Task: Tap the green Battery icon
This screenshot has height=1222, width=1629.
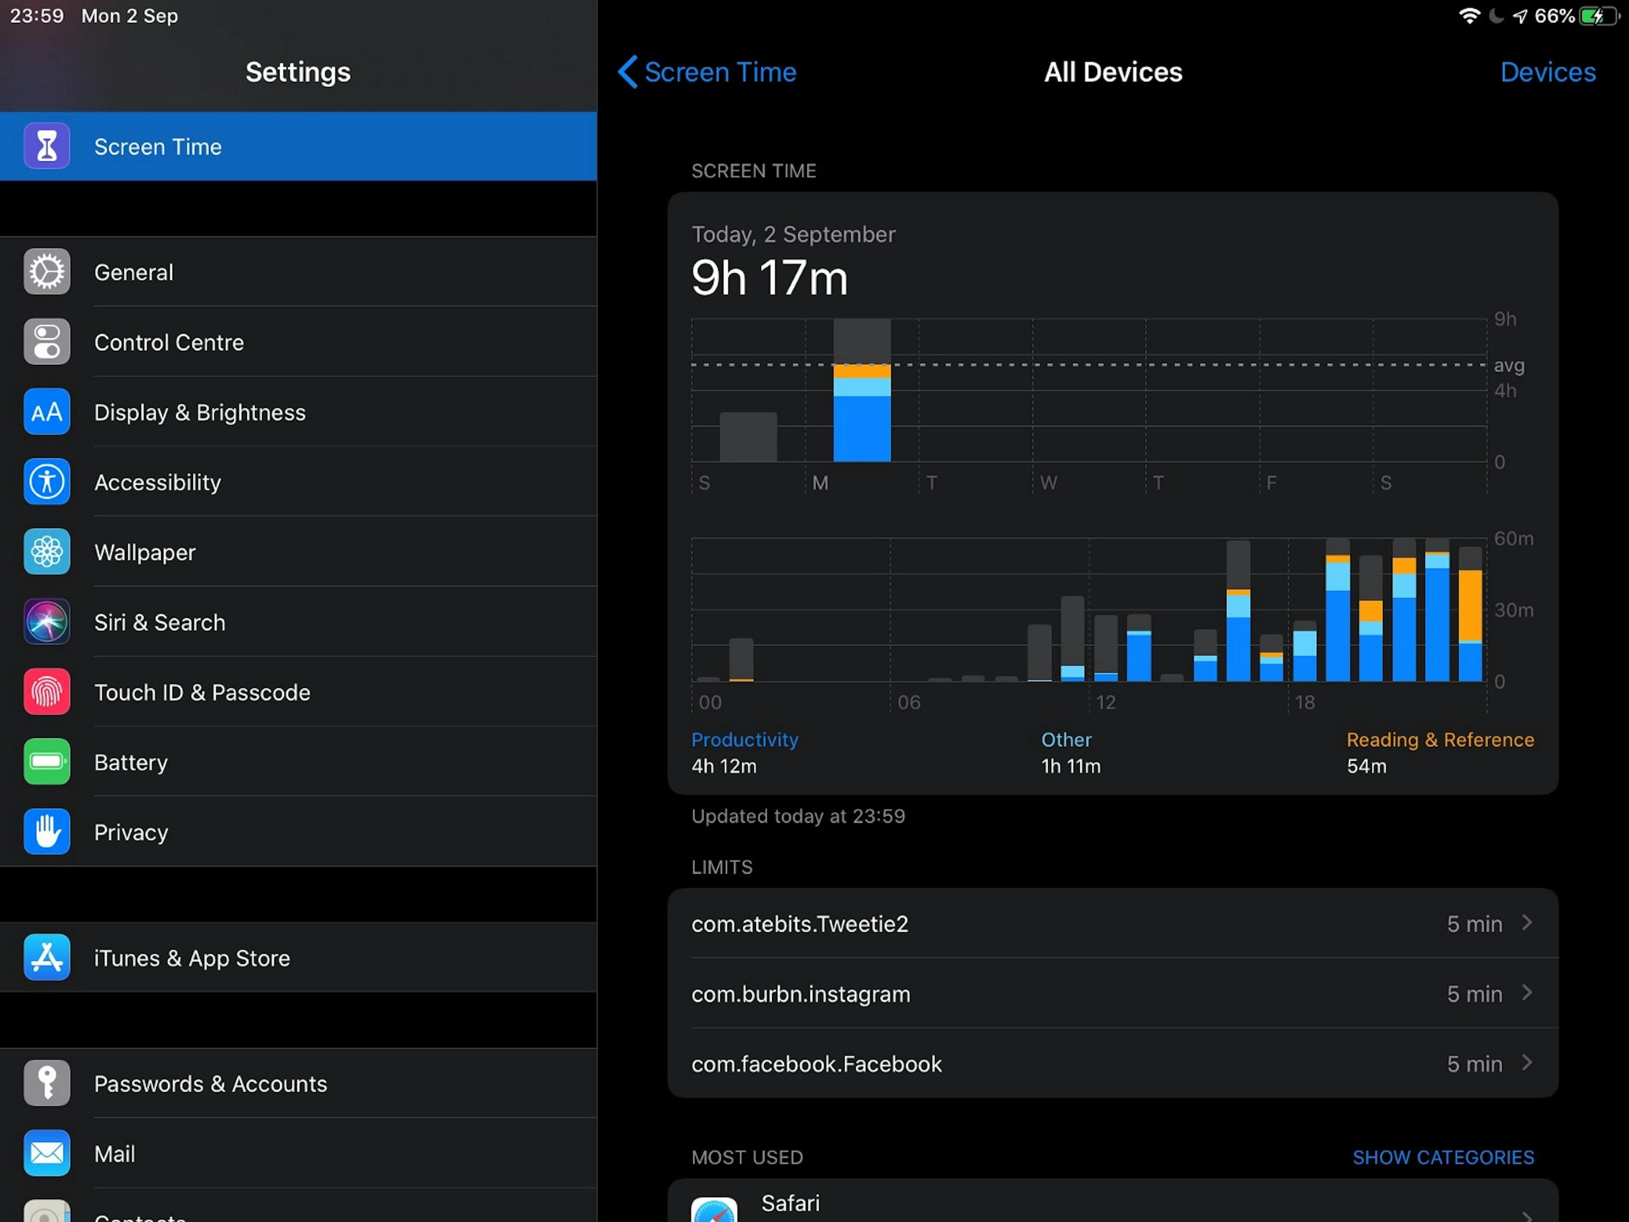Action: 46,762
